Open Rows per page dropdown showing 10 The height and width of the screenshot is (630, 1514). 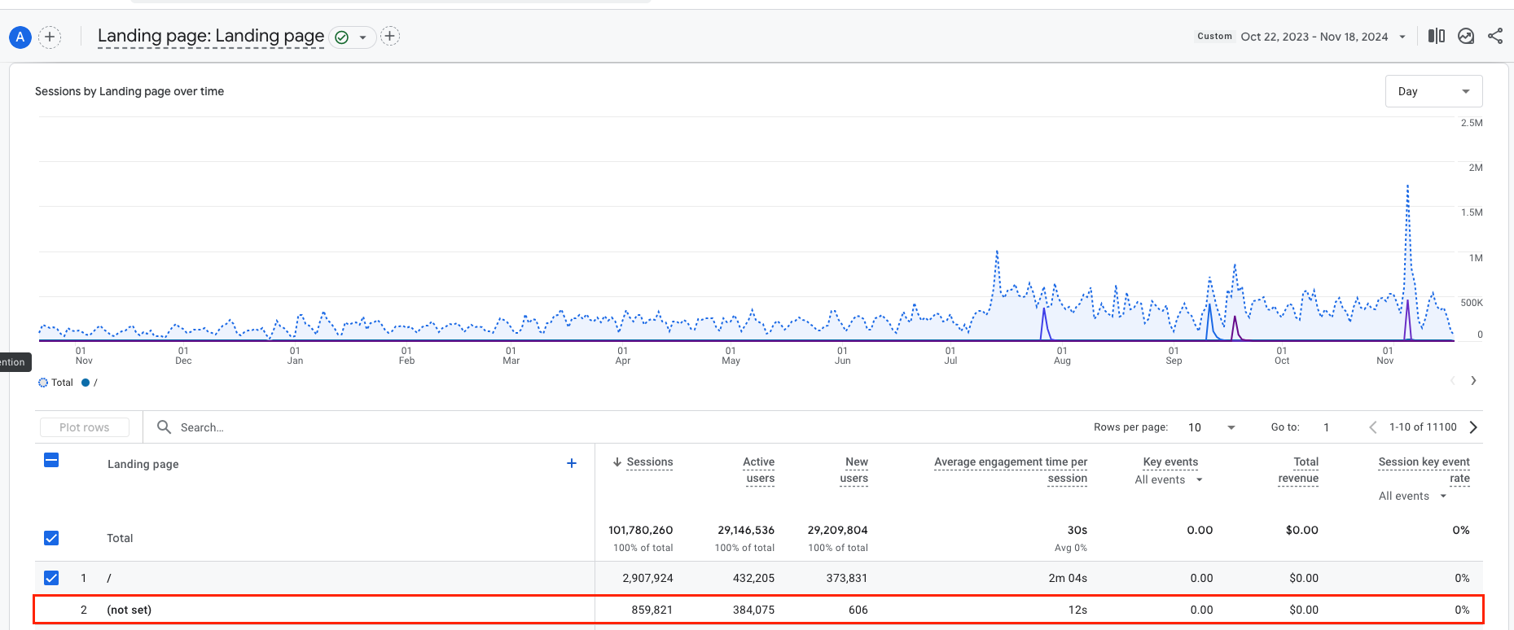tap(1211, 427)
